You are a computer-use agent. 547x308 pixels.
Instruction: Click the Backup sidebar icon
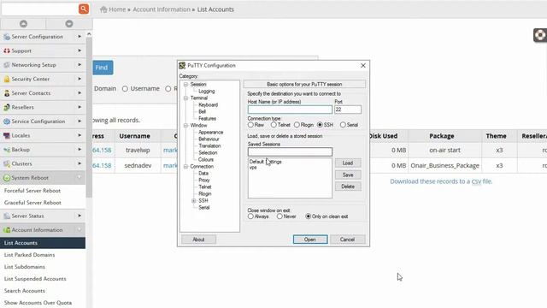pos(7,150)
